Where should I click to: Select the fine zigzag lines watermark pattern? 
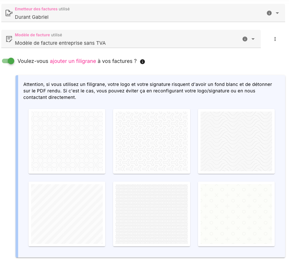pos(152,214)
